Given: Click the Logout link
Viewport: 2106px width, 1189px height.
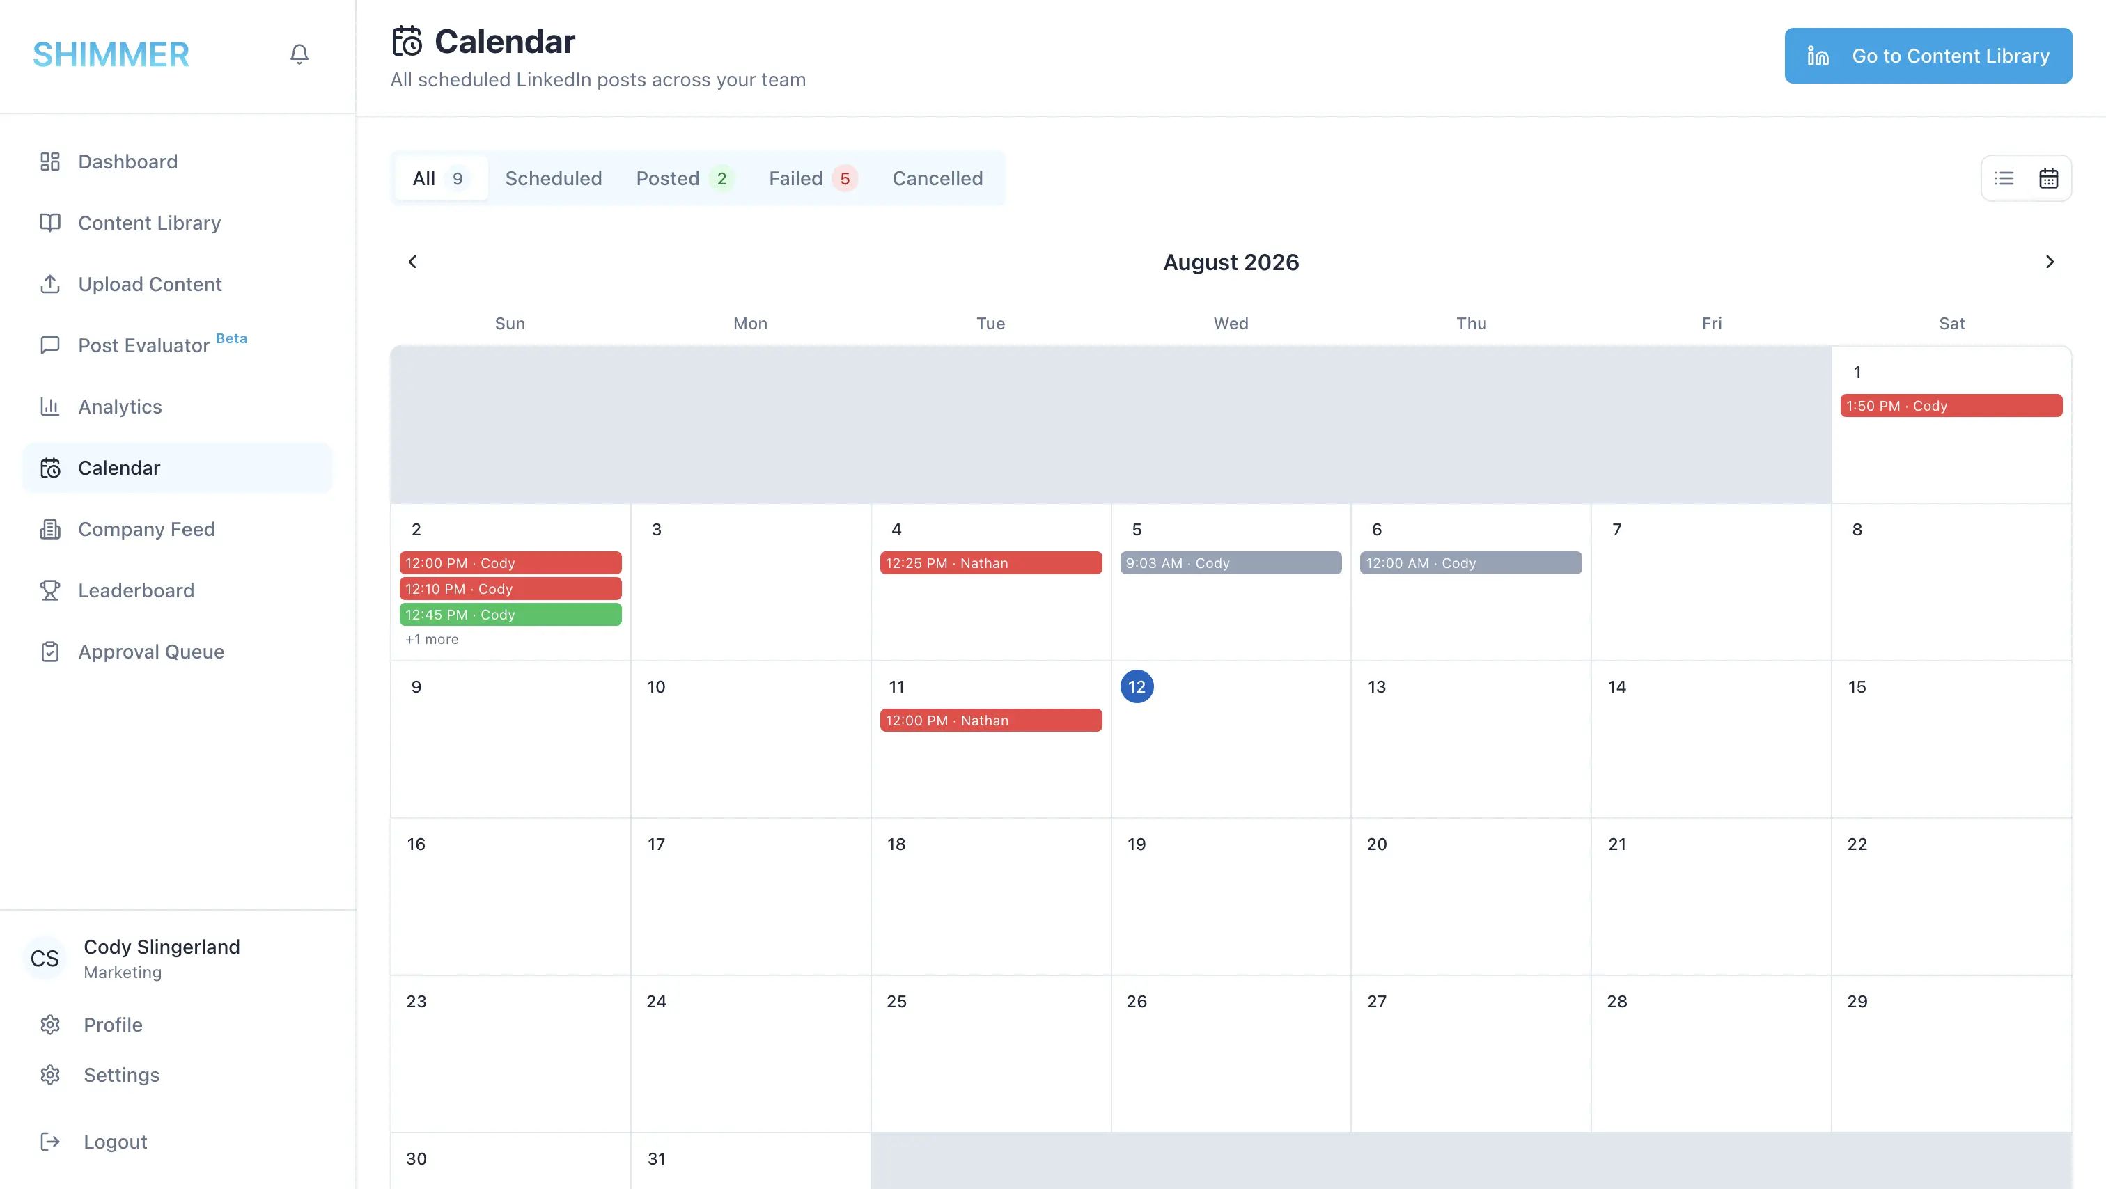Looking at the screenshot, I should [x=116, y=1142].
